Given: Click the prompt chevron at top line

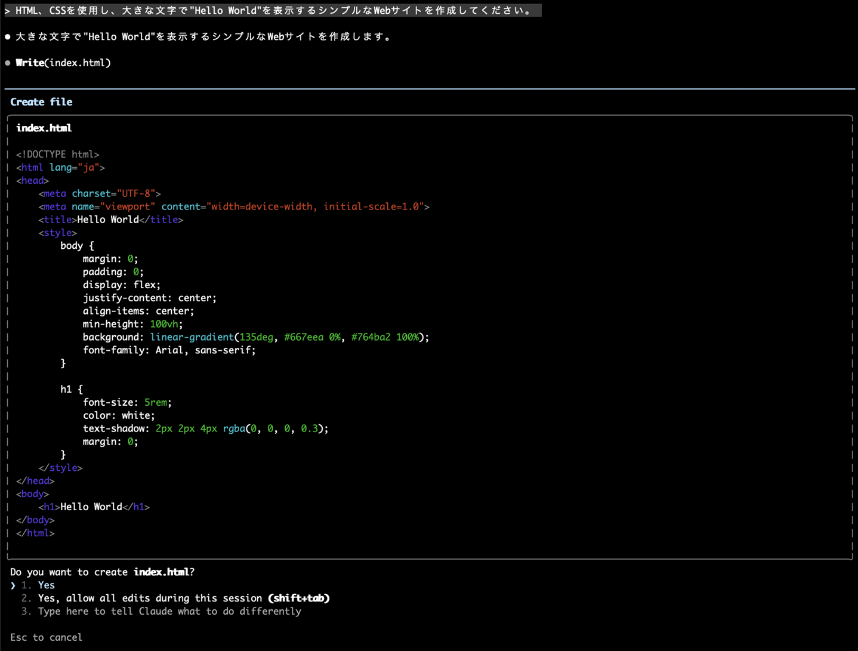Looking at the screenshot, I should click(7, 11).
